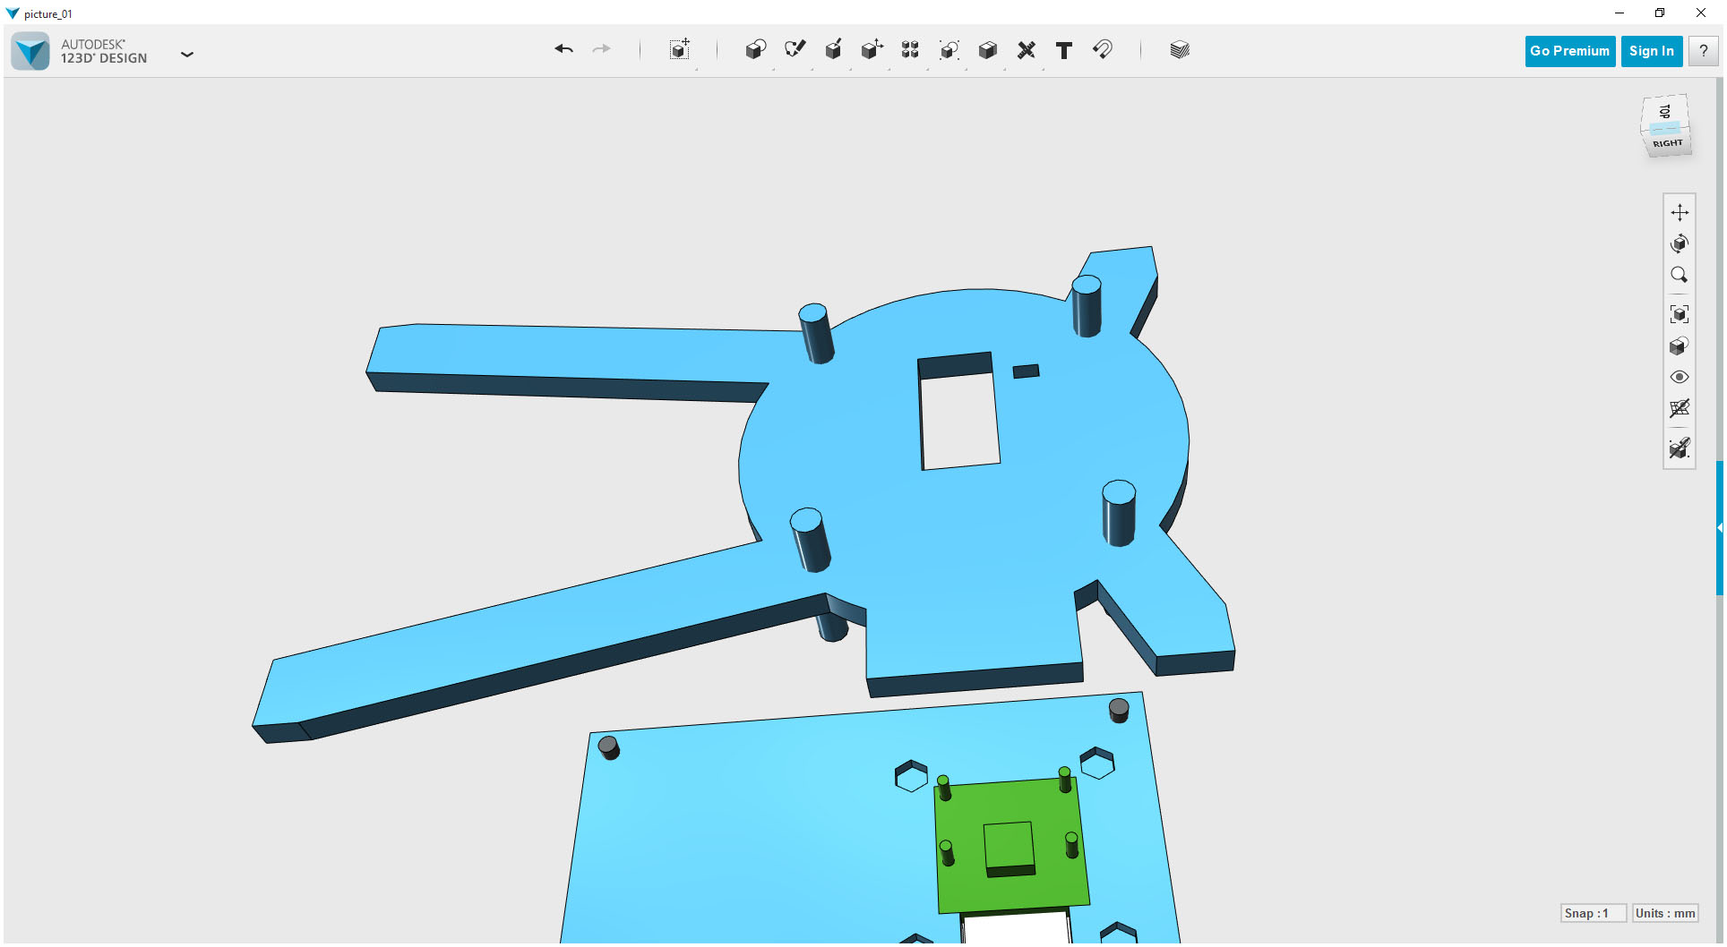Open the Primitives tool
This screenshot has width=1727, height=947.
[x=755, y=50]
